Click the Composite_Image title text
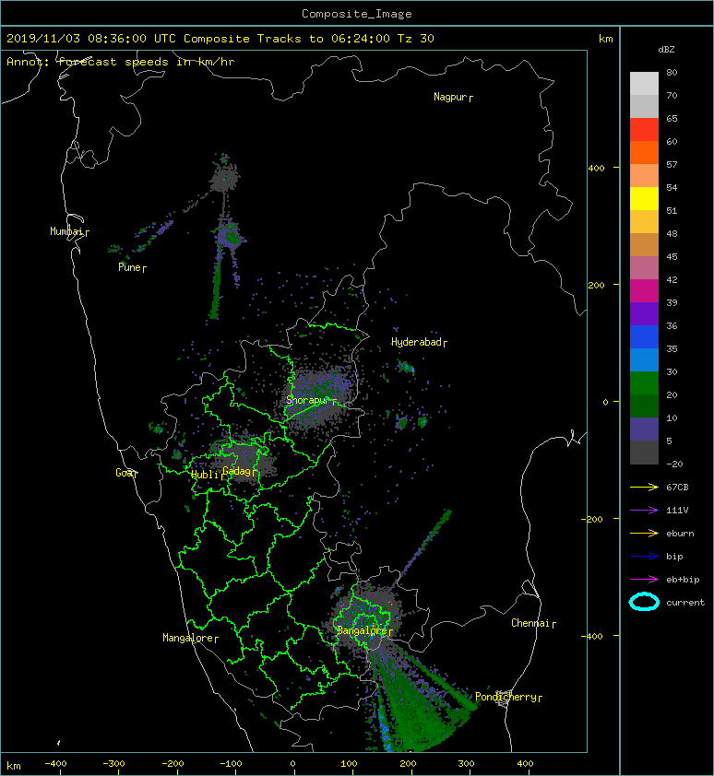Image resolution: width=714 pixels, height=776 pixels. (x=357, y=14)
